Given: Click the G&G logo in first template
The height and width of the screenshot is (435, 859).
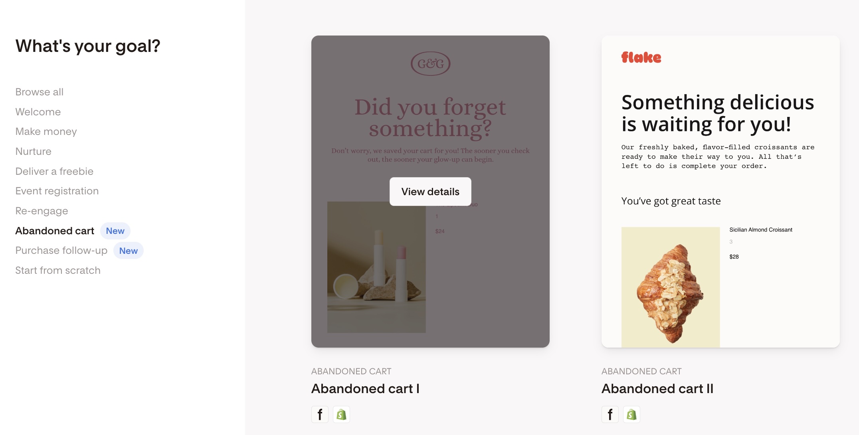Looking at the screenshot, I should pyautogui.click(x=430, y=64).
